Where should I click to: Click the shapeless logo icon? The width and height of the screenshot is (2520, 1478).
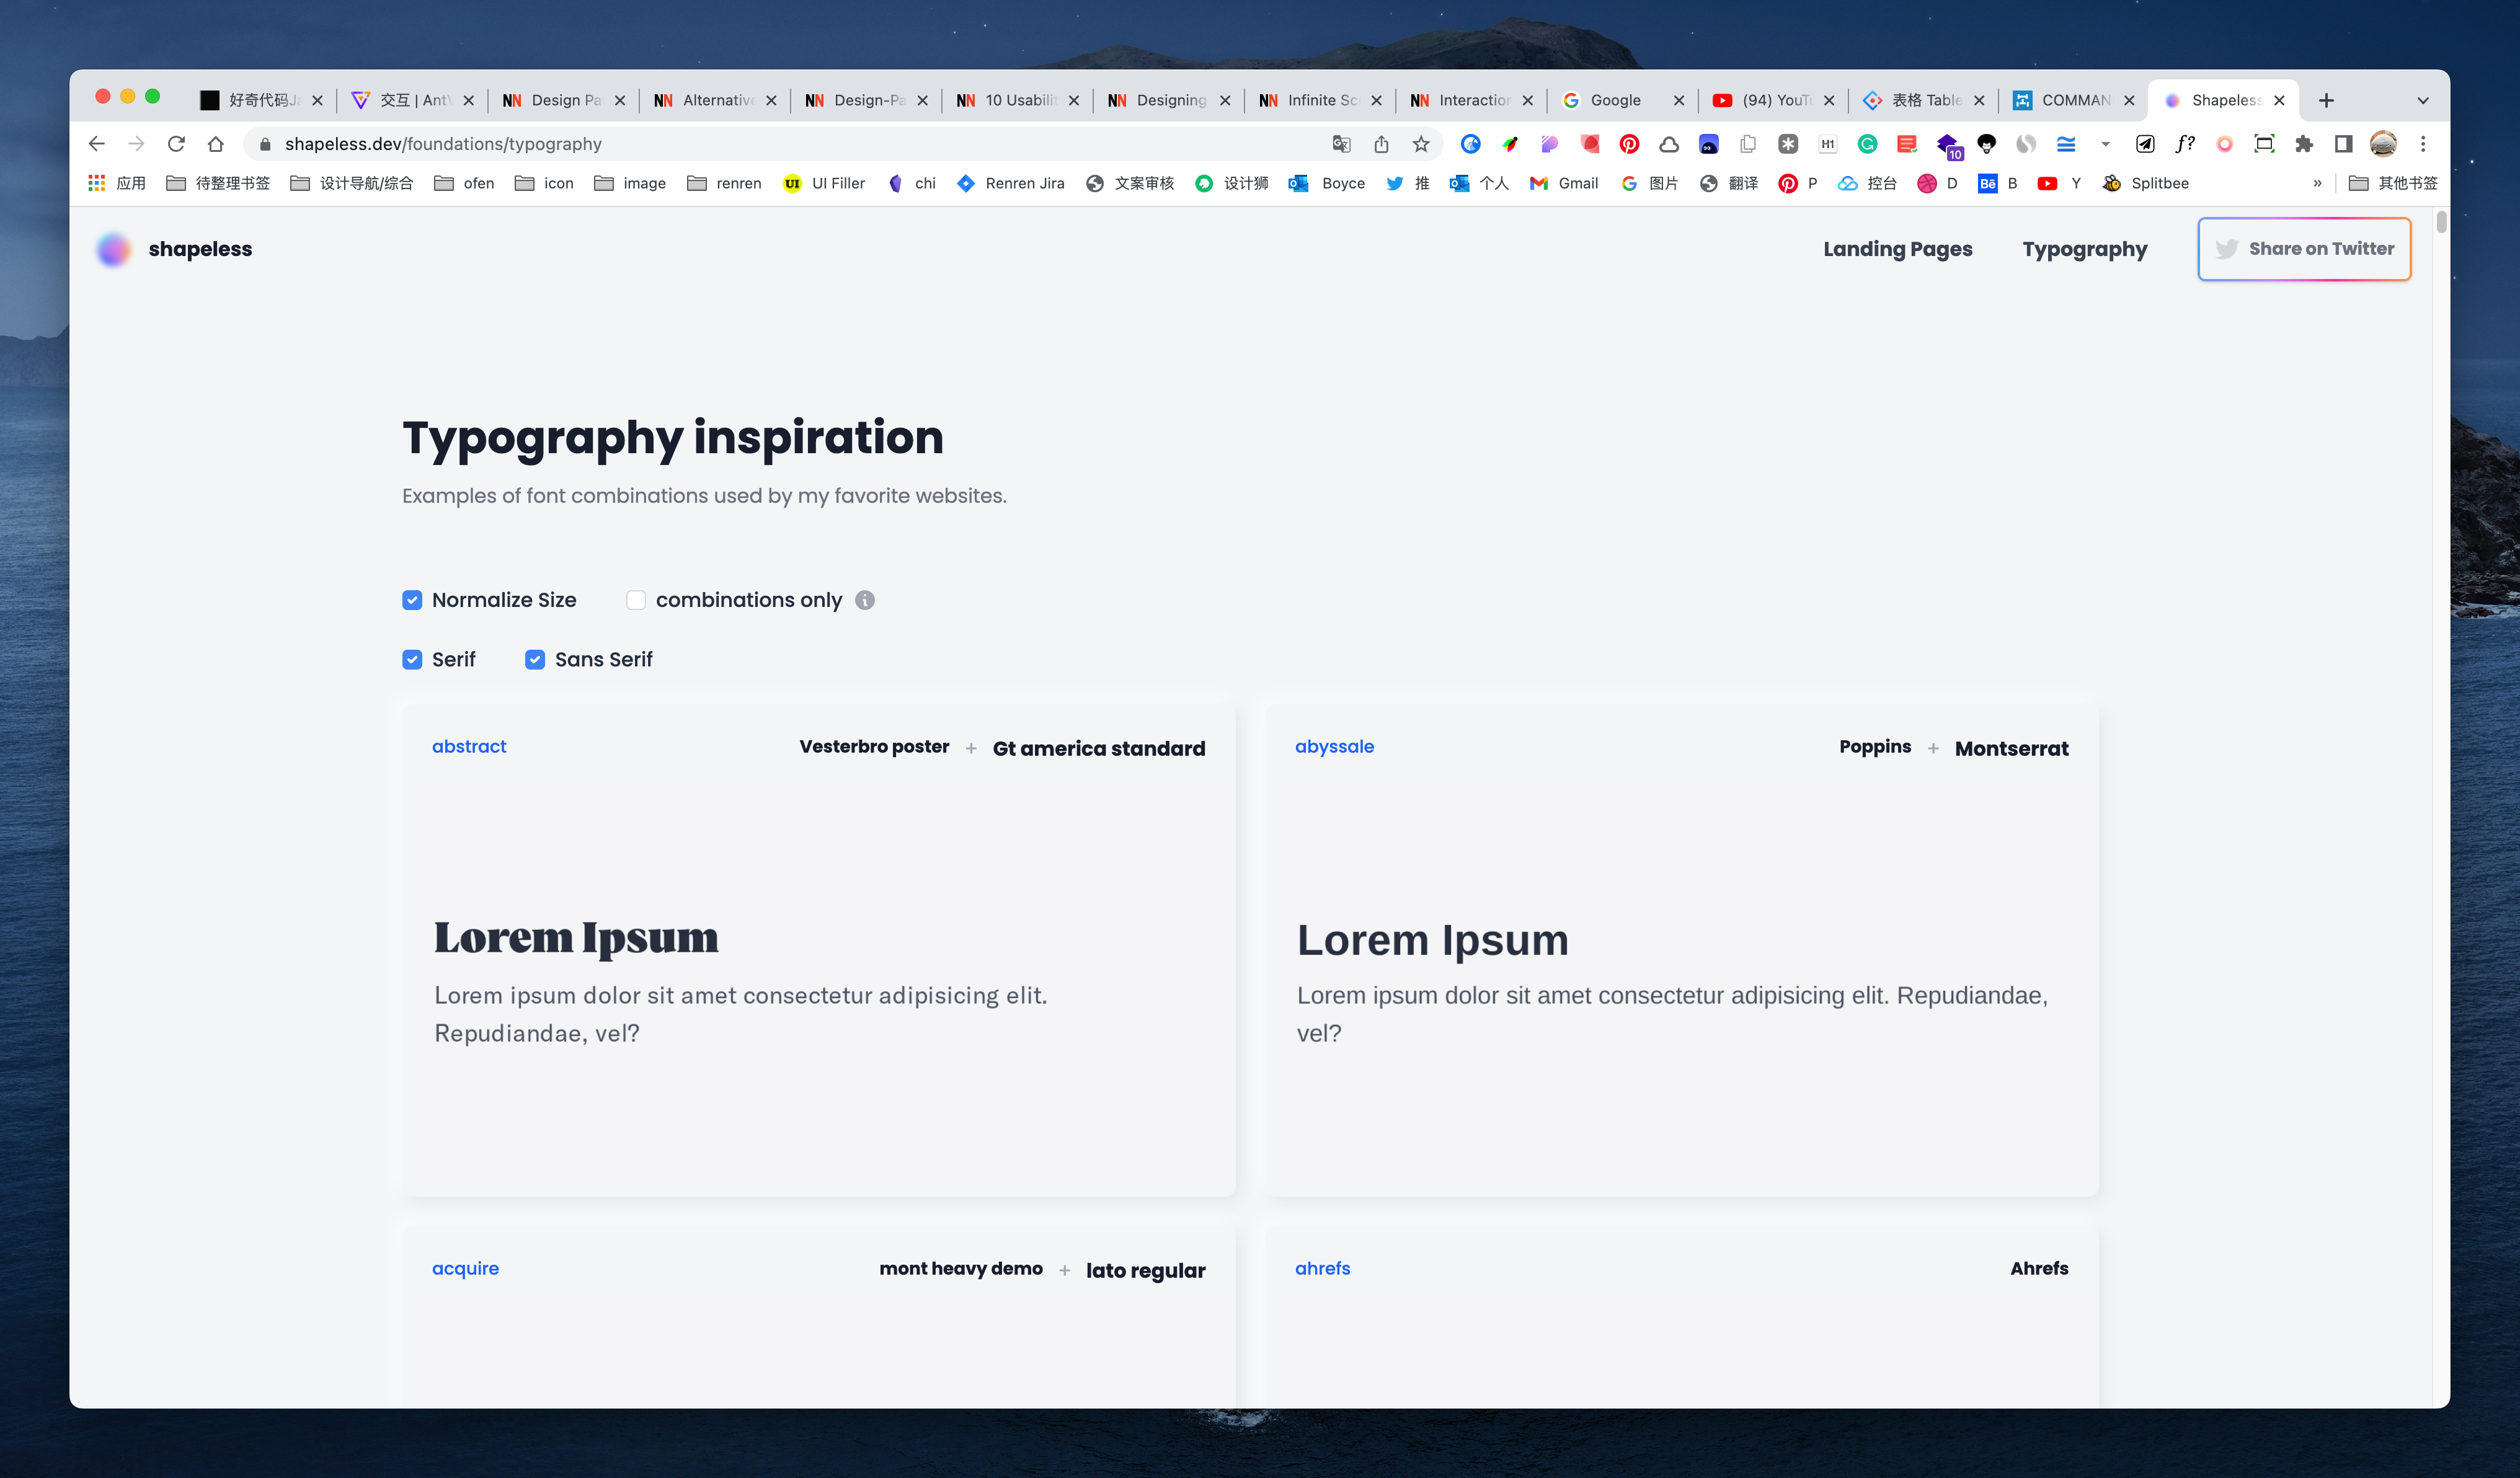coord(114,249)
